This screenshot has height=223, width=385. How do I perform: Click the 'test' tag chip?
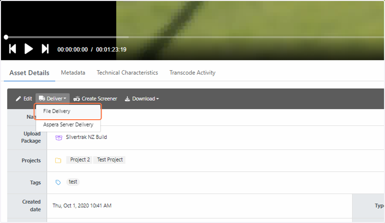point(73,182)
